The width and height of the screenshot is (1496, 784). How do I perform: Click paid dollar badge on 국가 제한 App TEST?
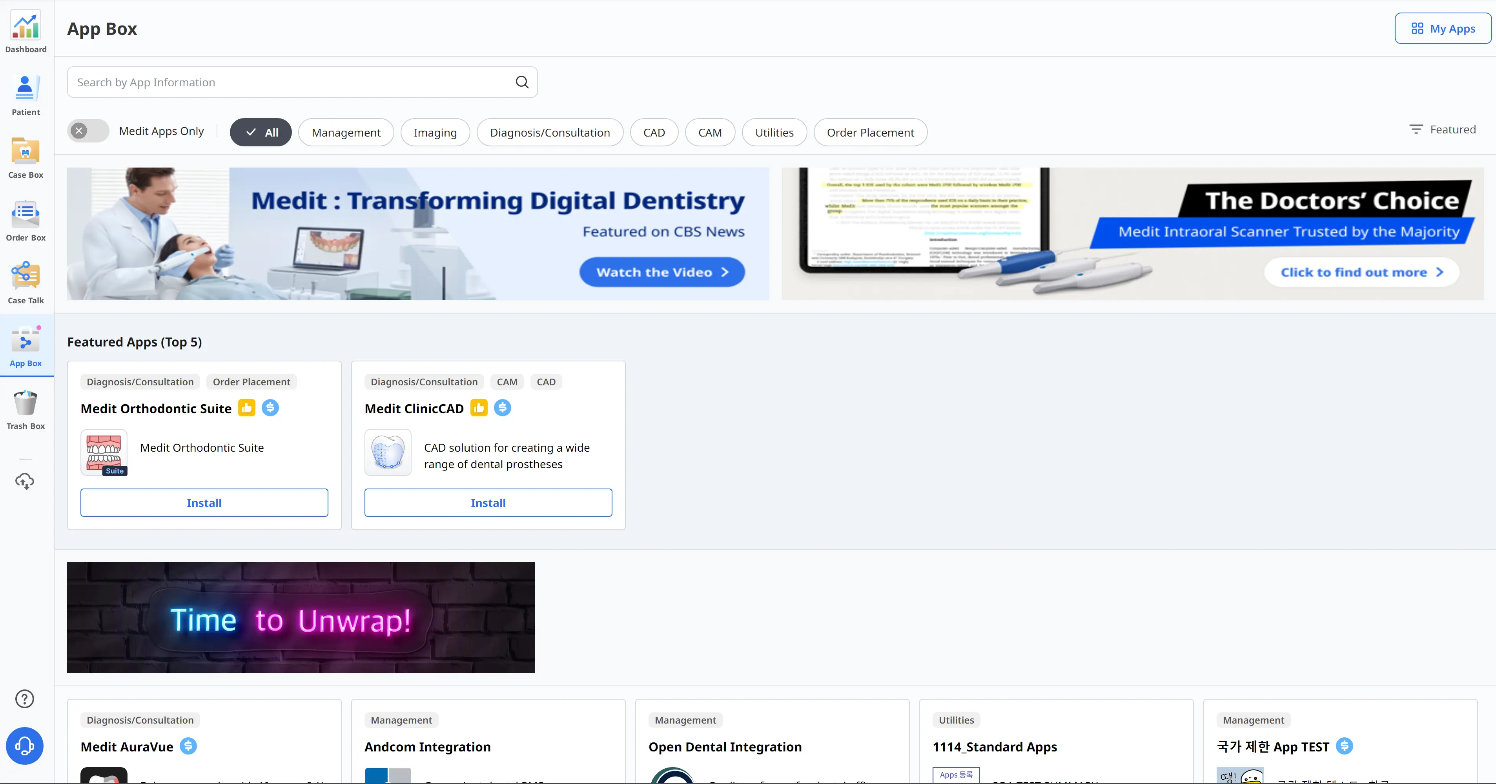click(1345, 746)
